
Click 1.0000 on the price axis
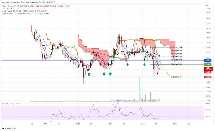(x=208, y=42)
